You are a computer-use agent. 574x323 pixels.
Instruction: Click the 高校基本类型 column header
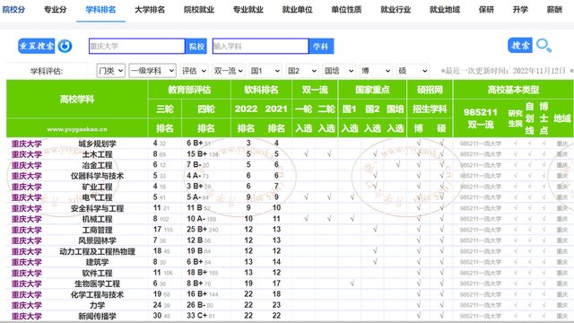513,90
